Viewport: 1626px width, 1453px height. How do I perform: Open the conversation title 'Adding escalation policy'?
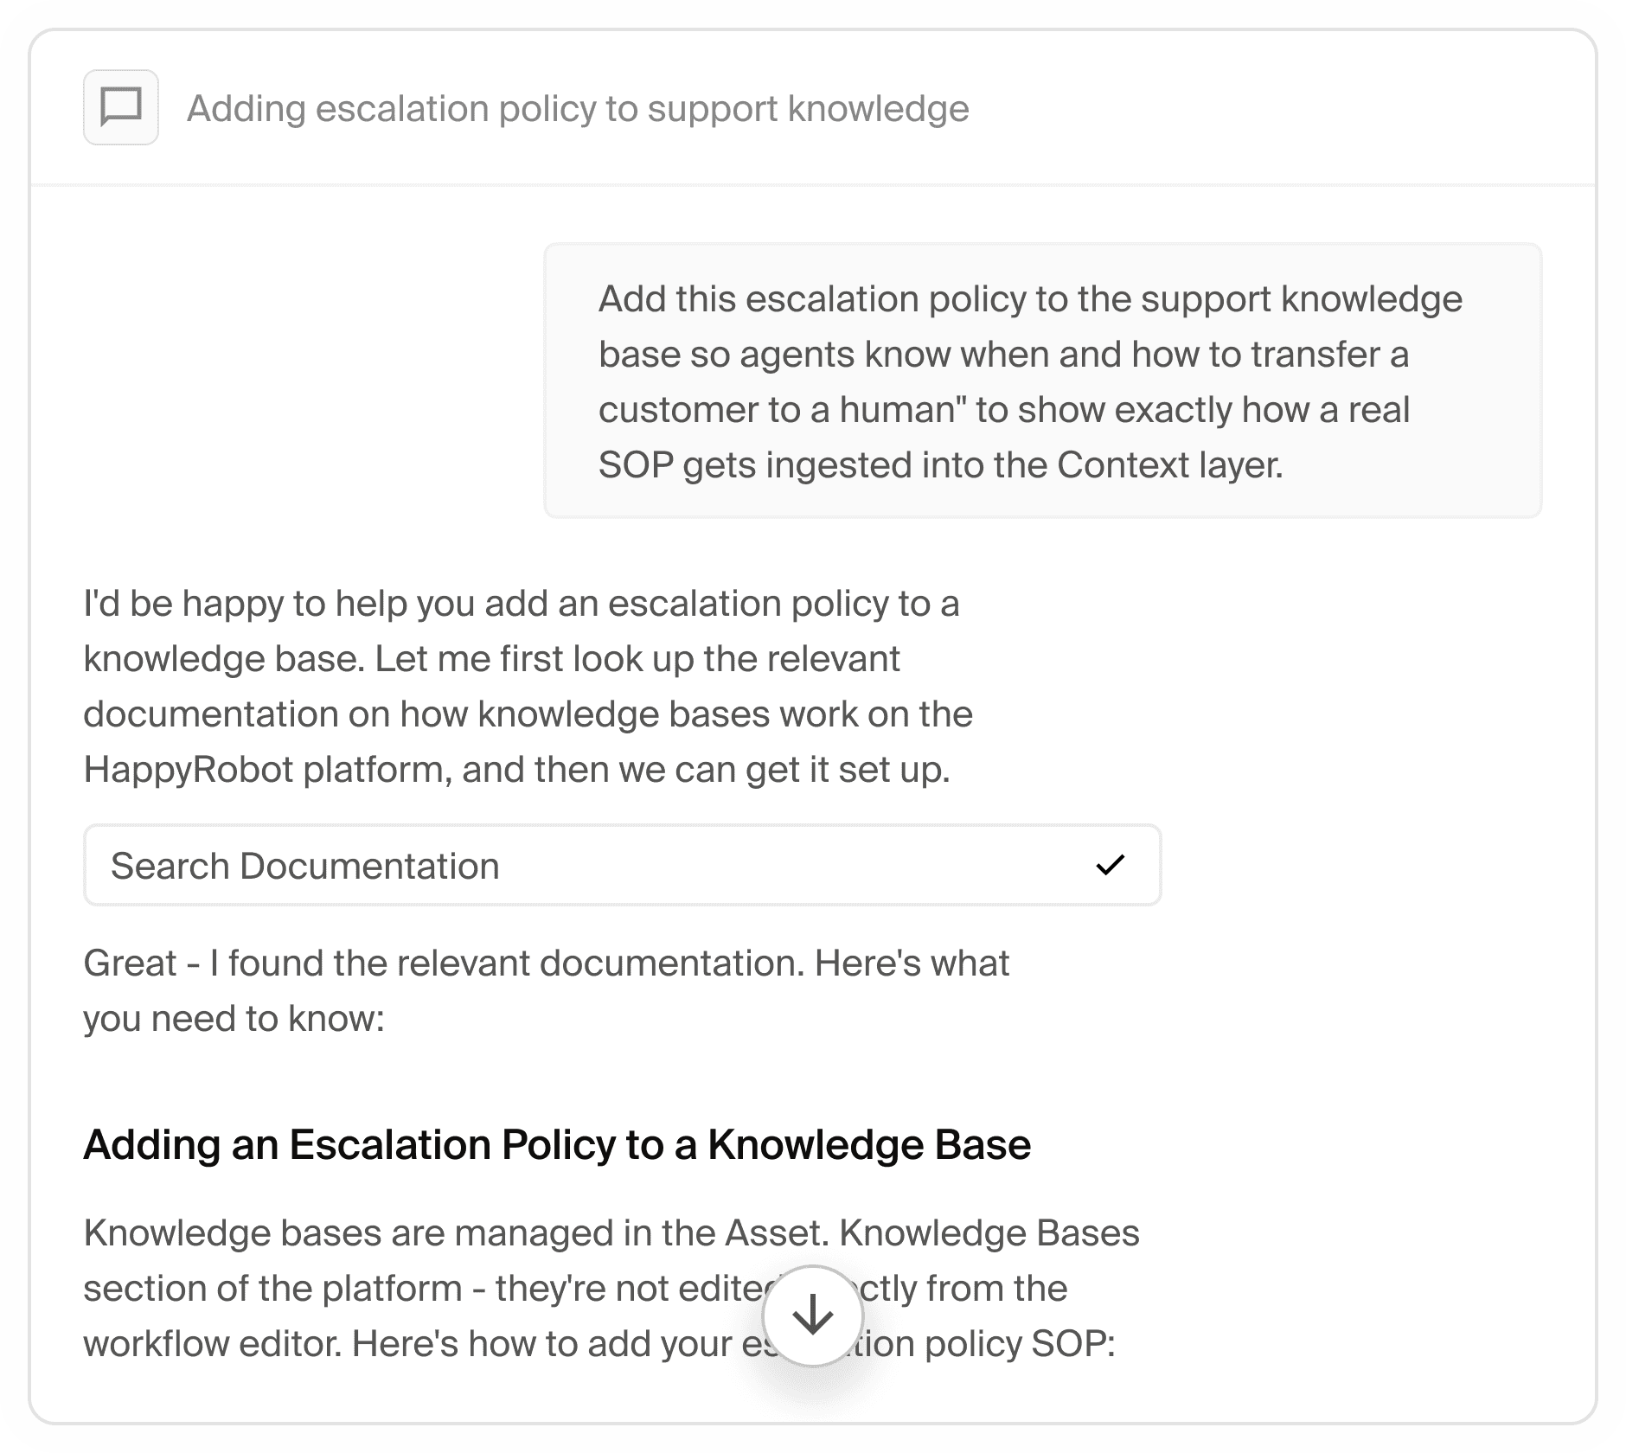578,108
